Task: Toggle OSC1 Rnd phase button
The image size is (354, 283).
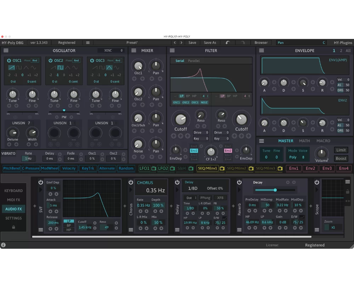Action: [x=35, y=60]
